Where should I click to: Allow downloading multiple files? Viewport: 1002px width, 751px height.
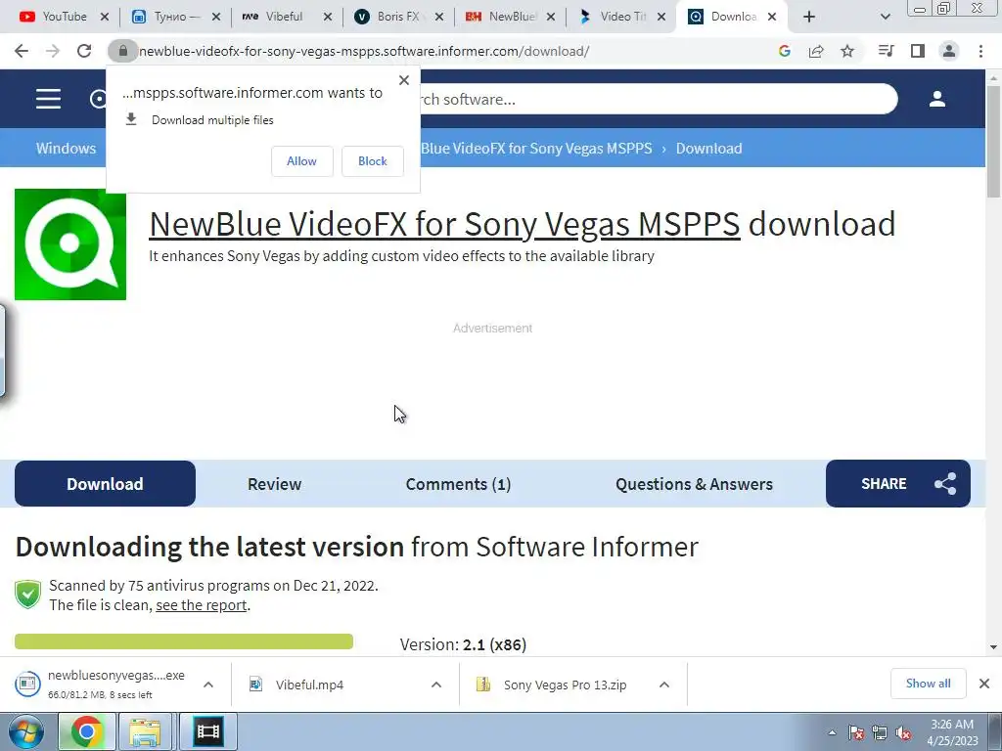point(301,161)
